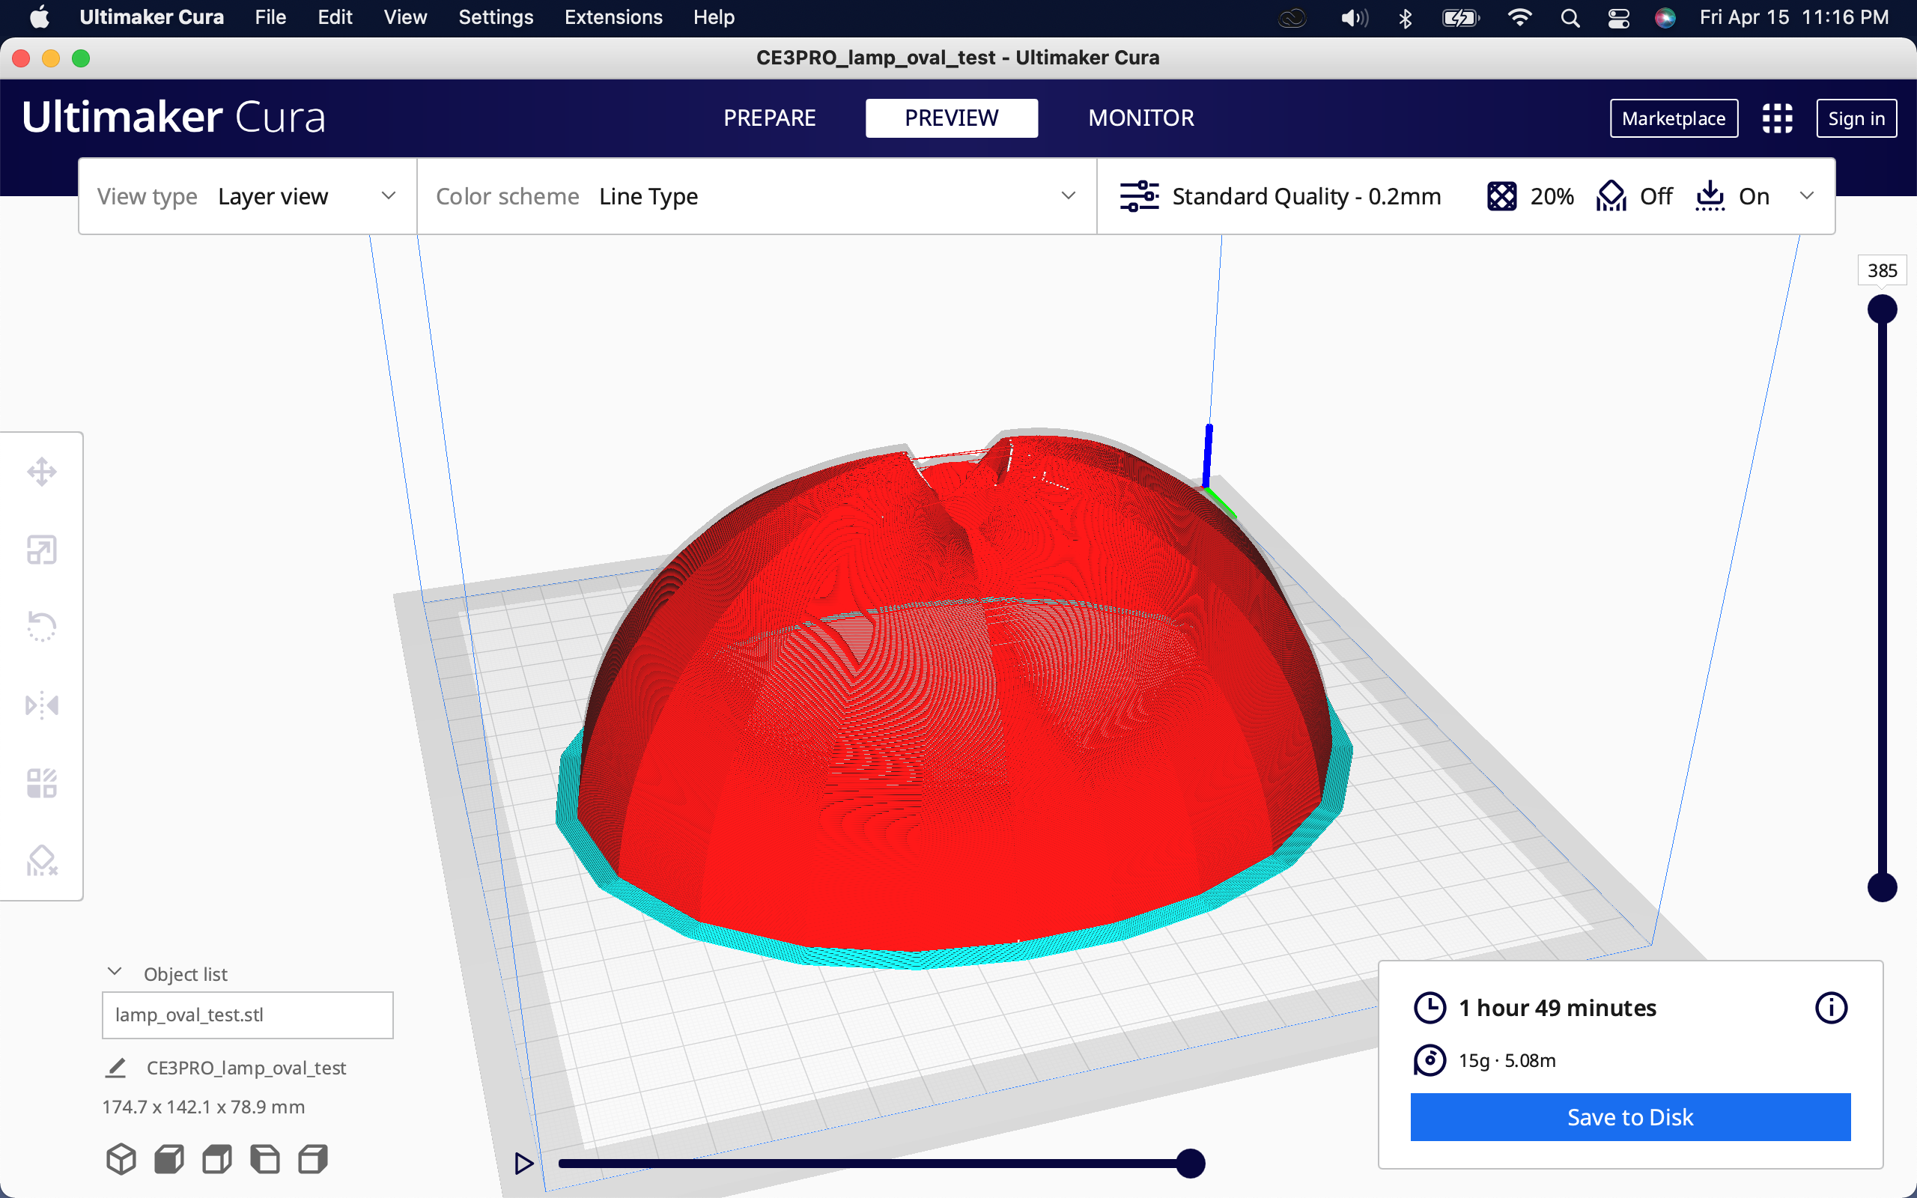This screenshot has height=1198, width=1917.
Task: Expand the Object list panel
Action: pos(115,972)
